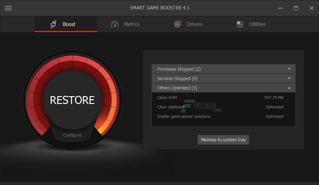Click the Boost rocket icon
Image resolution: width=319 pixels, height=185 pixels.
pyautogui.click(x=53, y=24)
